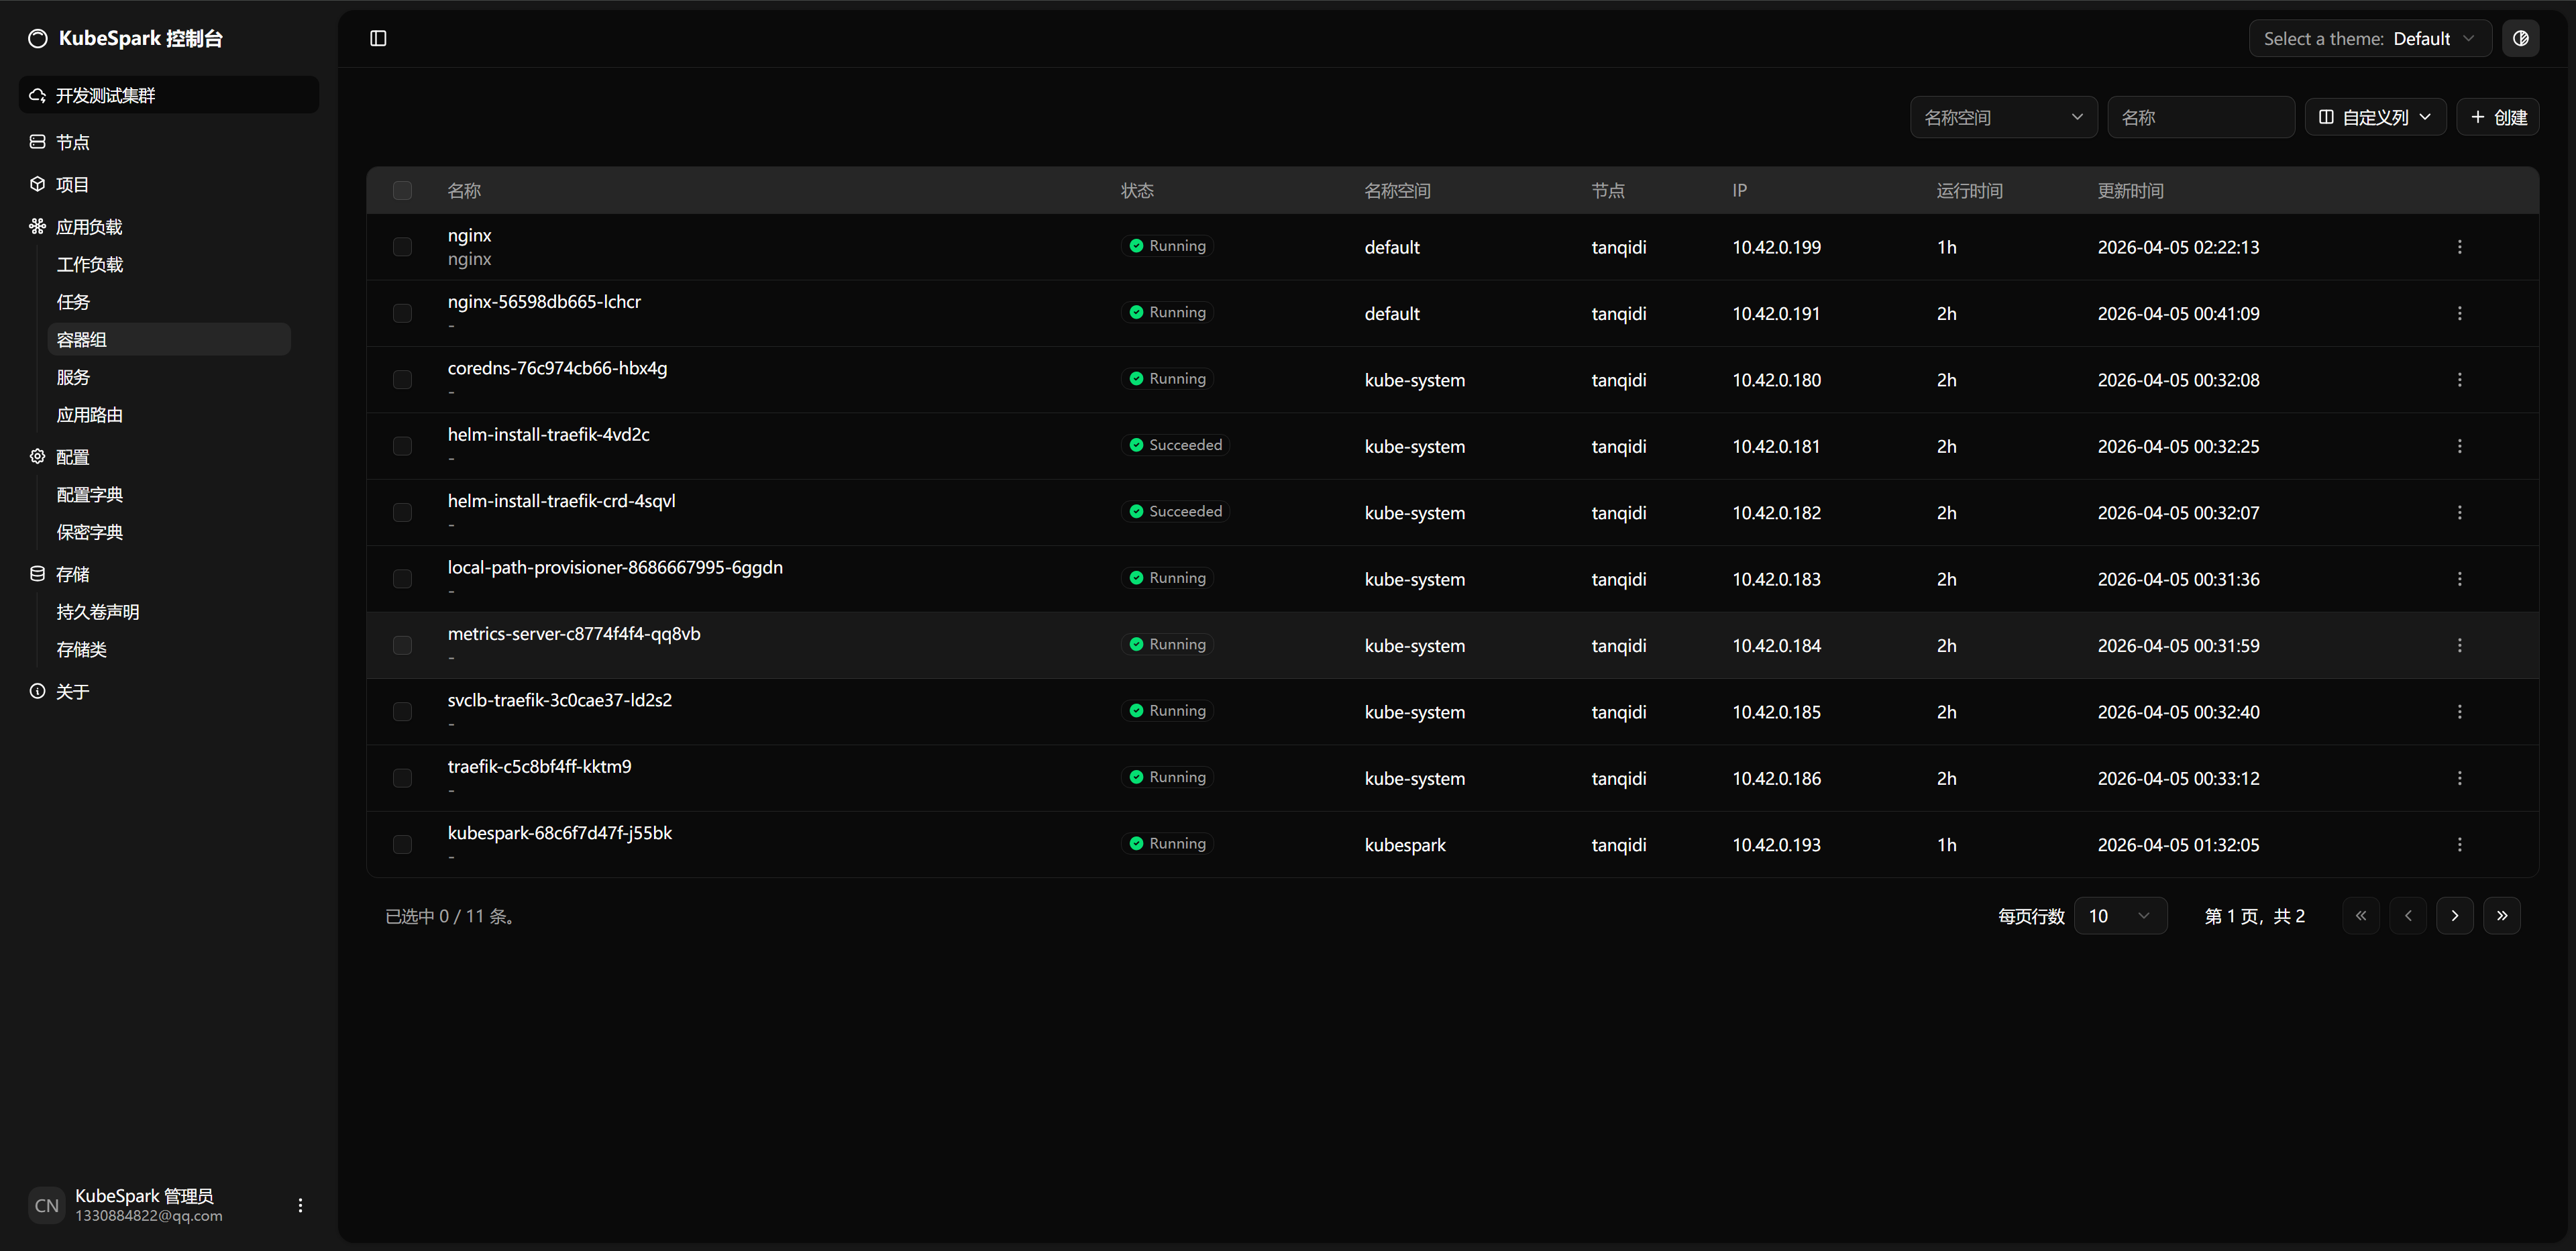Screen dimensions: 2576x1251
Task: Tick the checkbox for the traefik-c5c8bf4ff-kktm9 row
Action: (402, 777)
